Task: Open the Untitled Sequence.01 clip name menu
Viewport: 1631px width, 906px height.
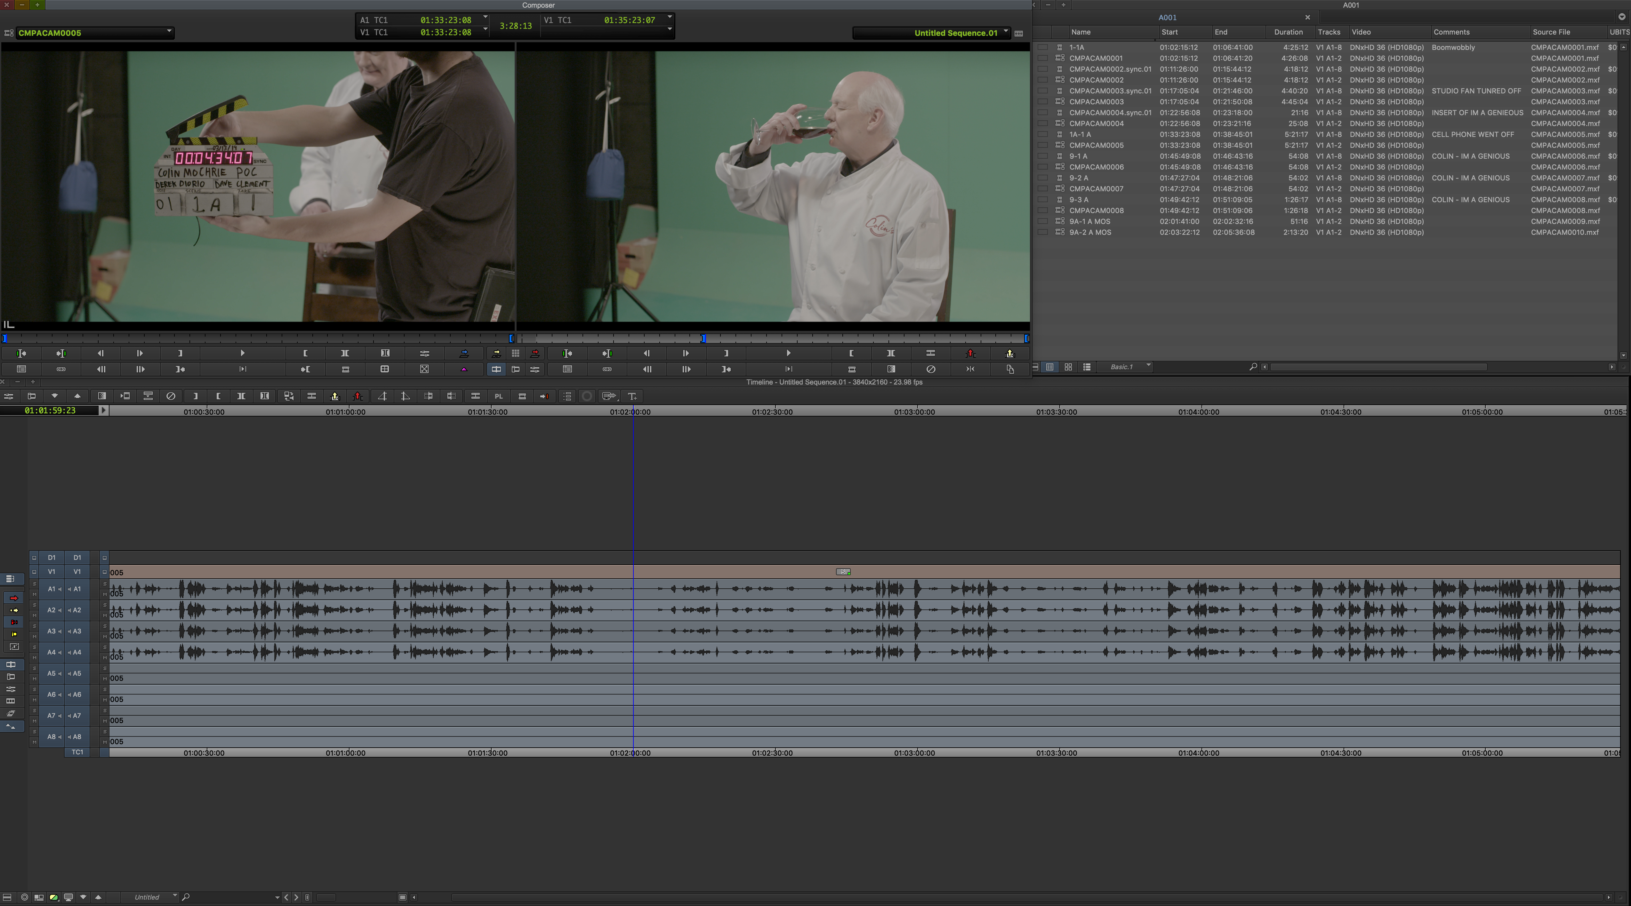Action: (x=931, y=32)
